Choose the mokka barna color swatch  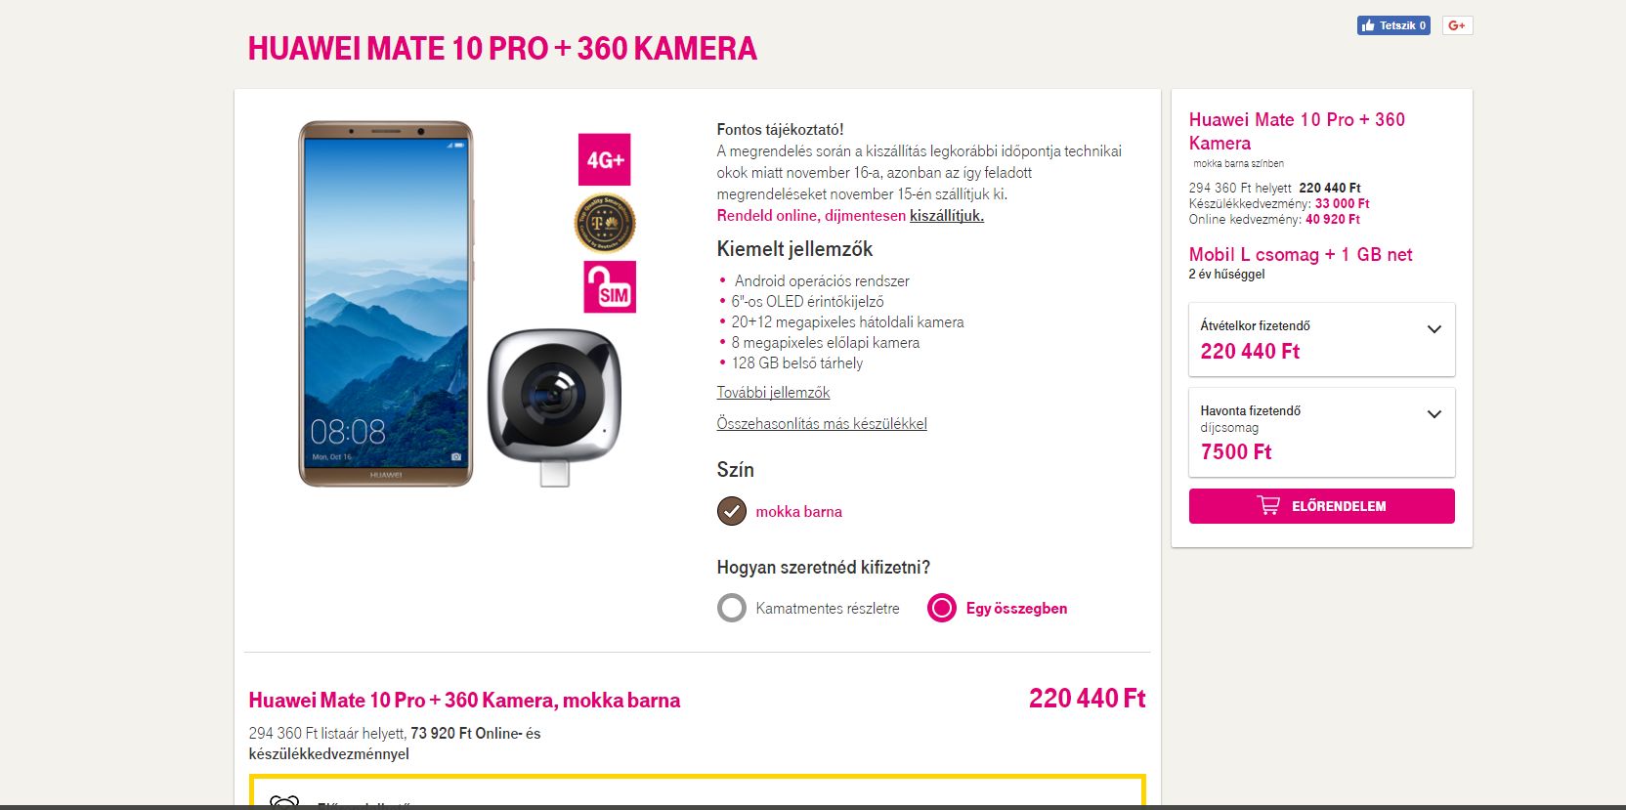(x=732, y=511)
